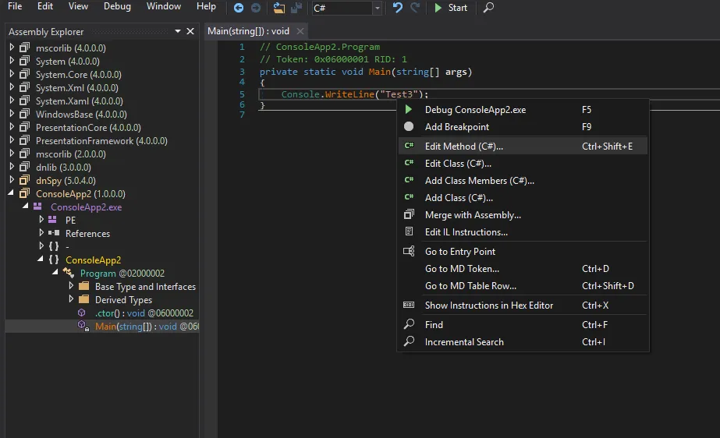Click the Redo icon in toolbar
The image size is (720, 438).
click(415, 8)
